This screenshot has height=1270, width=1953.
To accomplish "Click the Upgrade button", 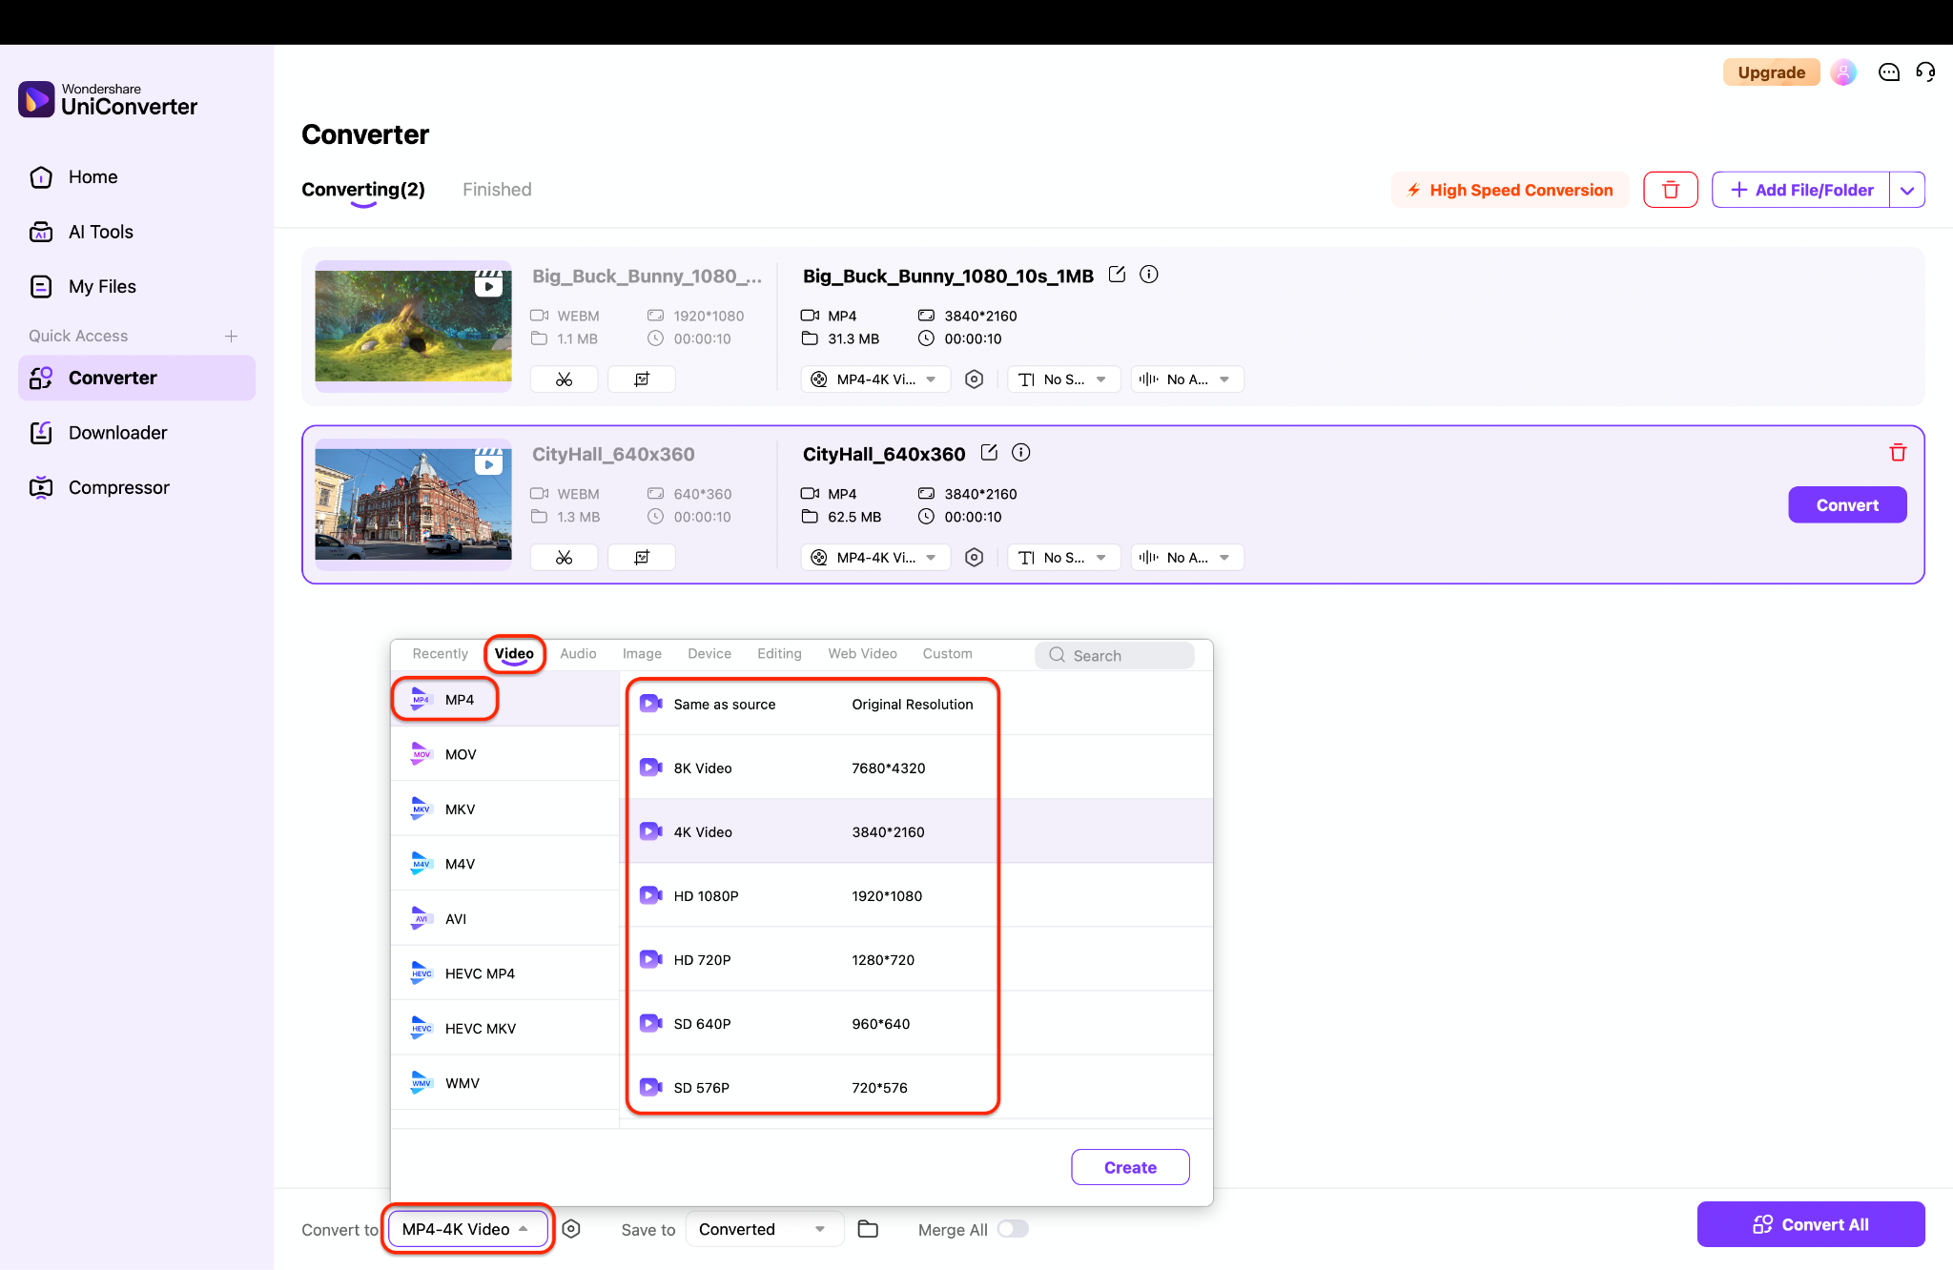I will [x=1771, y=72].
